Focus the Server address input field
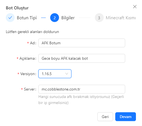 [x=82, y=89]
